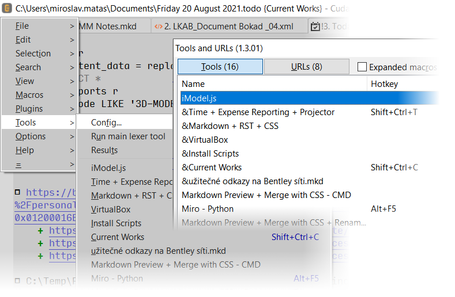The height and width of the screenshot is (297, 455).
Task: Click the first green plus marker in editor
Action: (x=40, y=231)
